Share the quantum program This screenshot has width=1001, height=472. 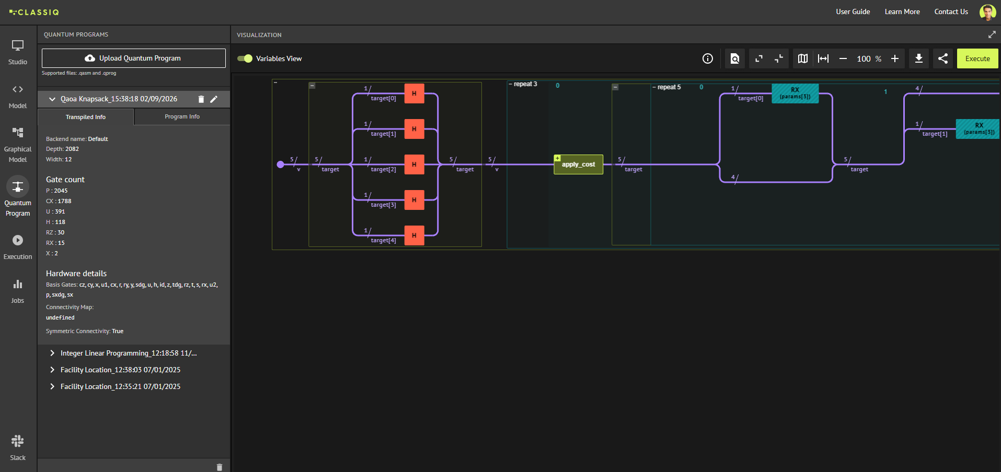click(x=942, y=58)
